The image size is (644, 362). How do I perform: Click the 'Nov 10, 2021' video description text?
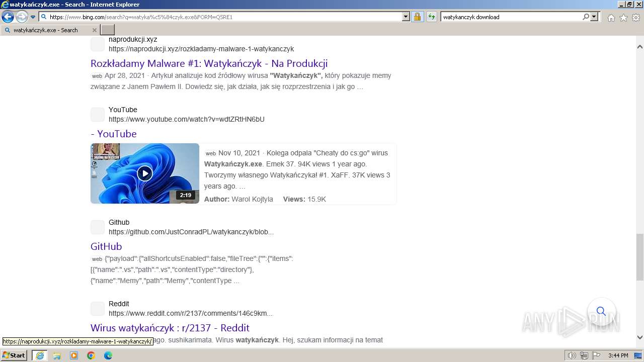(x=297, y=169)
